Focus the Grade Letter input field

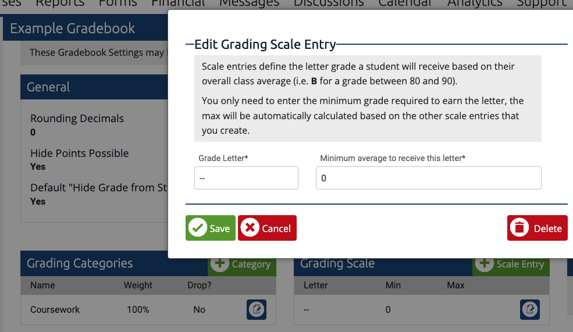click(246, 178)
